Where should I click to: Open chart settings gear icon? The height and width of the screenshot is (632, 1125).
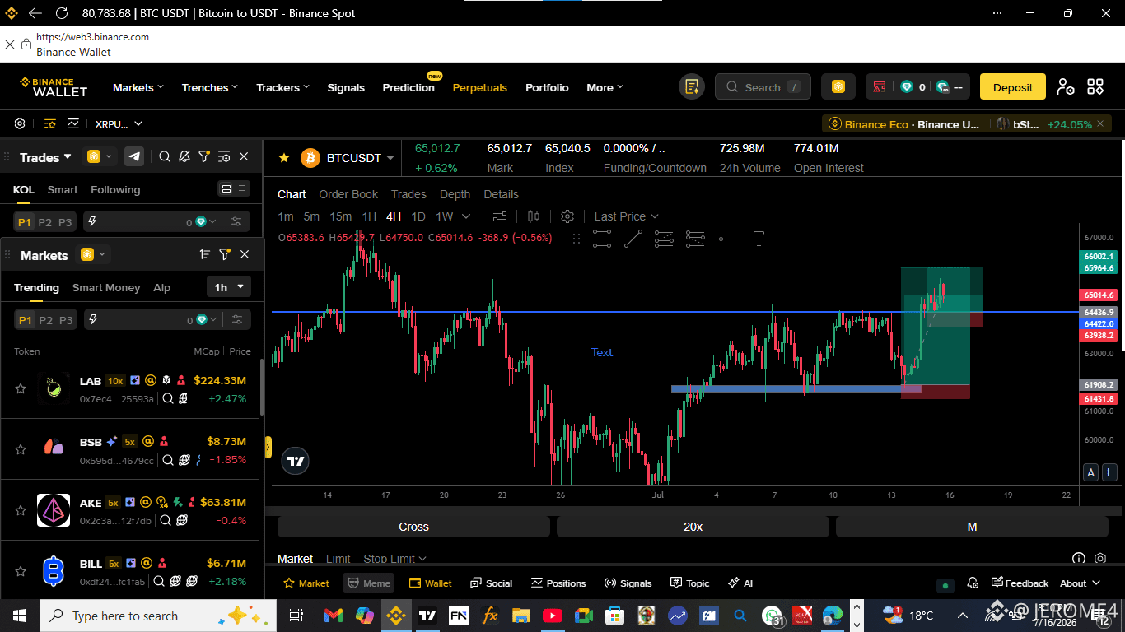coord(567,216)
